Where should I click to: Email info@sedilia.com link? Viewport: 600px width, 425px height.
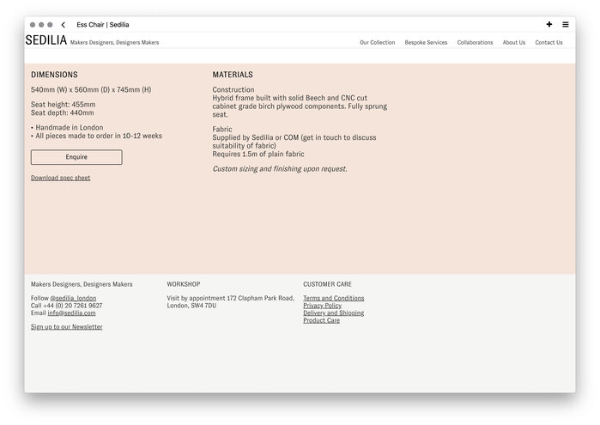(x=71, y=313)
